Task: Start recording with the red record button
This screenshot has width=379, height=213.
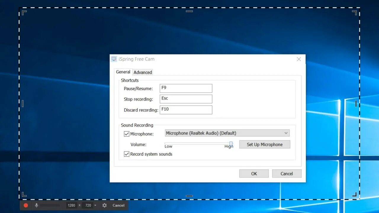Action: click(x=26, y=205)
